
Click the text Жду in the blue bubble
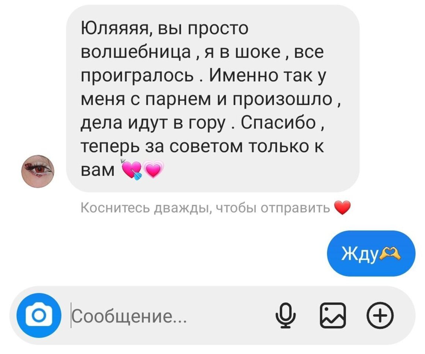[x=360, y=254]
